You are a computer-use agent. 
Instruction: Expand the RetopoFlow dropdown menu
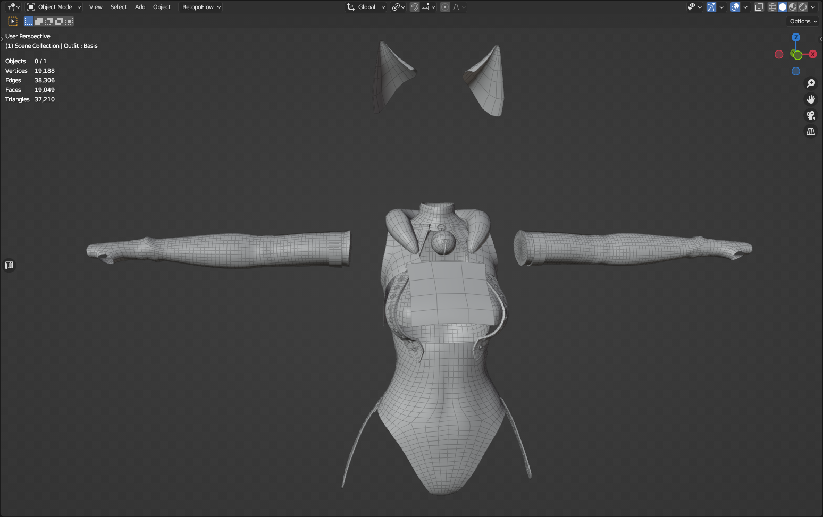coord(201,7)
